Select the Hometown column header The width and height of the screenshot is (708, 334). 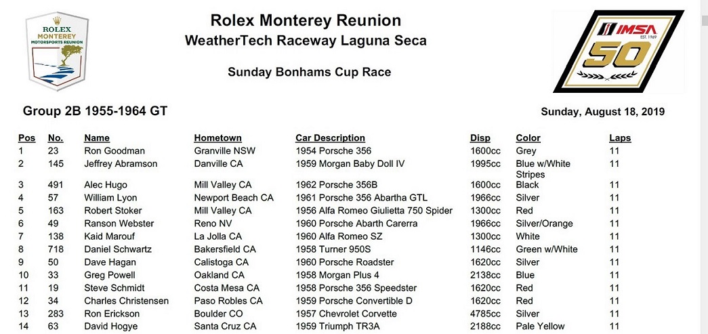point(217,138)
